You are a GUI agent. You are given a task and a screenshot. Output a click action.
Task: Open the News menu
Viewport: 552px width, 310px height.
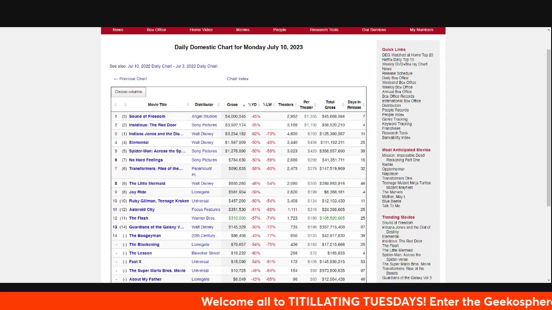coord(118,30)
